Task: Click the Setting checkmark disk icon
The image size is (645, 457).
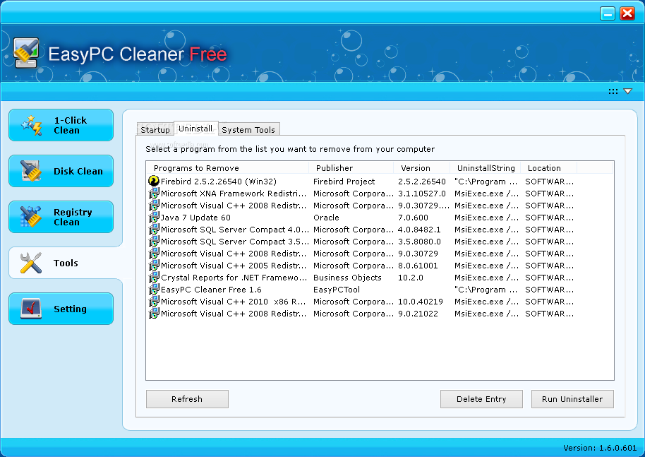Action: [31, 309]
